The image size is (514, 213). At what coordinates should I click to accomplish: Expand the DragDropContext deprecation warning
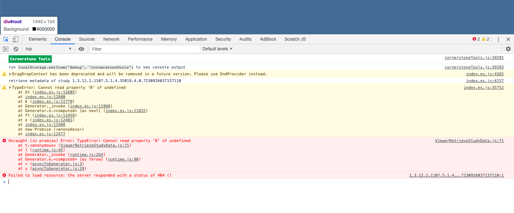click(10, 74)
